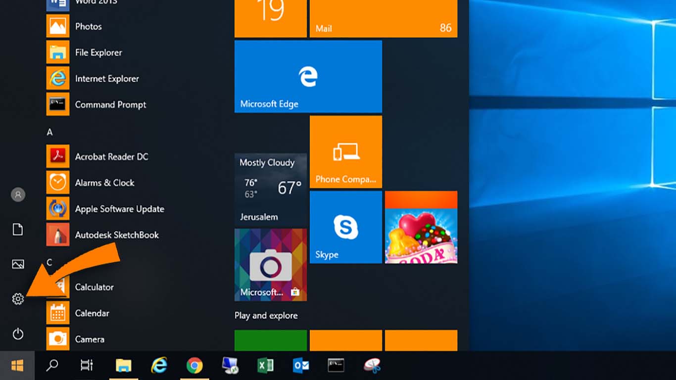Open Excel from the taskbar

[x=266, y=366]
